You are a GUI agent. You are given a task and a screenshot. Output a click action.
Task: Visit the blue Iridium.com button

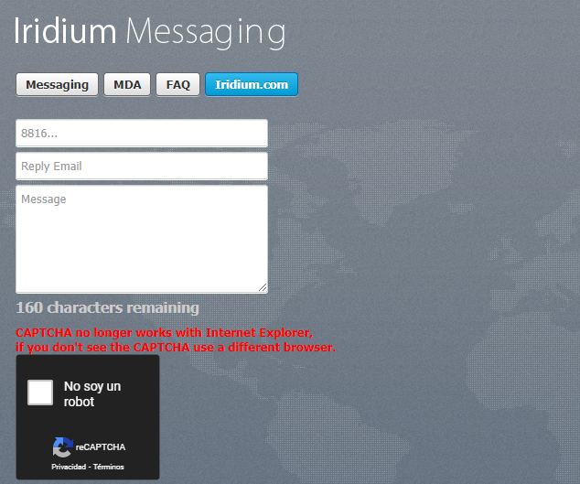[252, 84]
